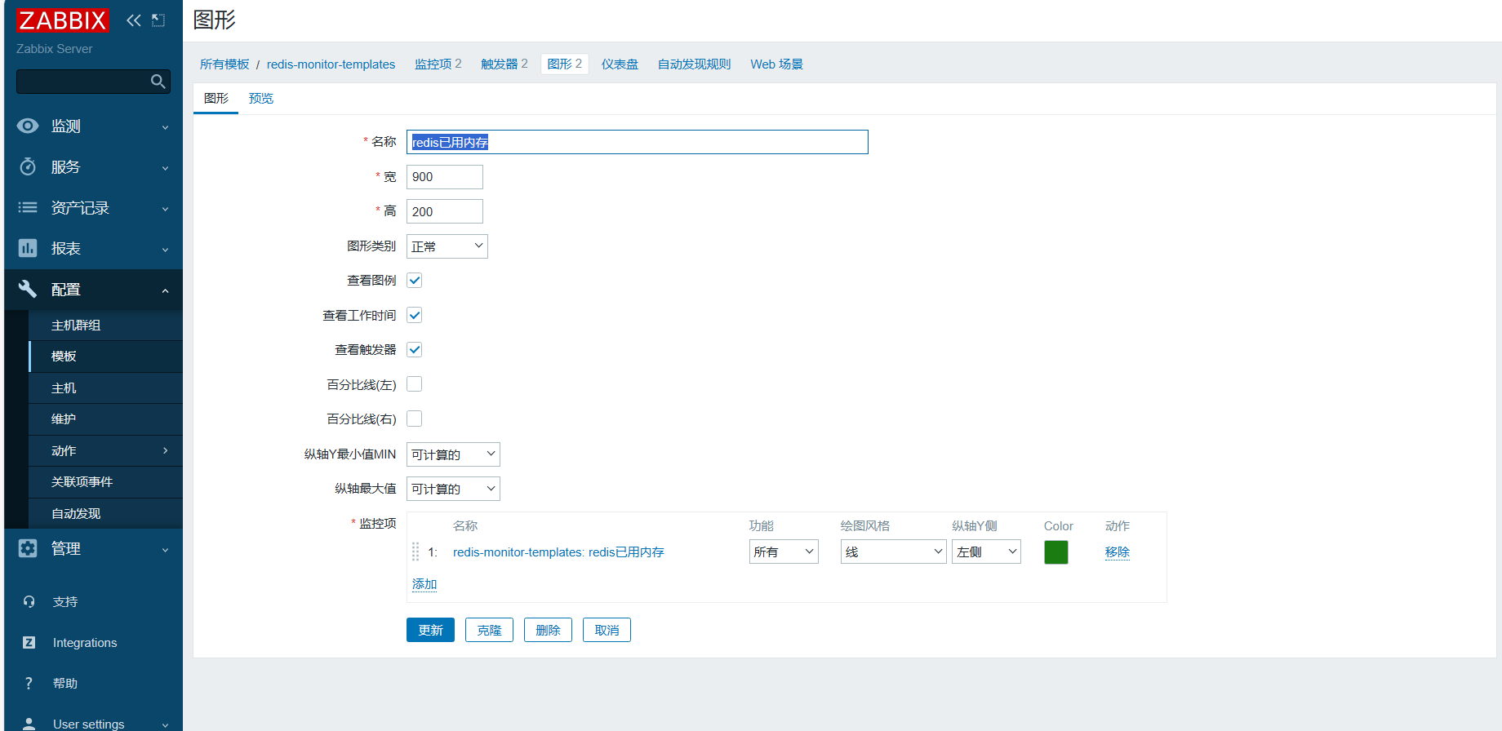Open the 图形类别 dropdown
The image size is (1502, 731).
pyautogui.click(x=447, y=246)
